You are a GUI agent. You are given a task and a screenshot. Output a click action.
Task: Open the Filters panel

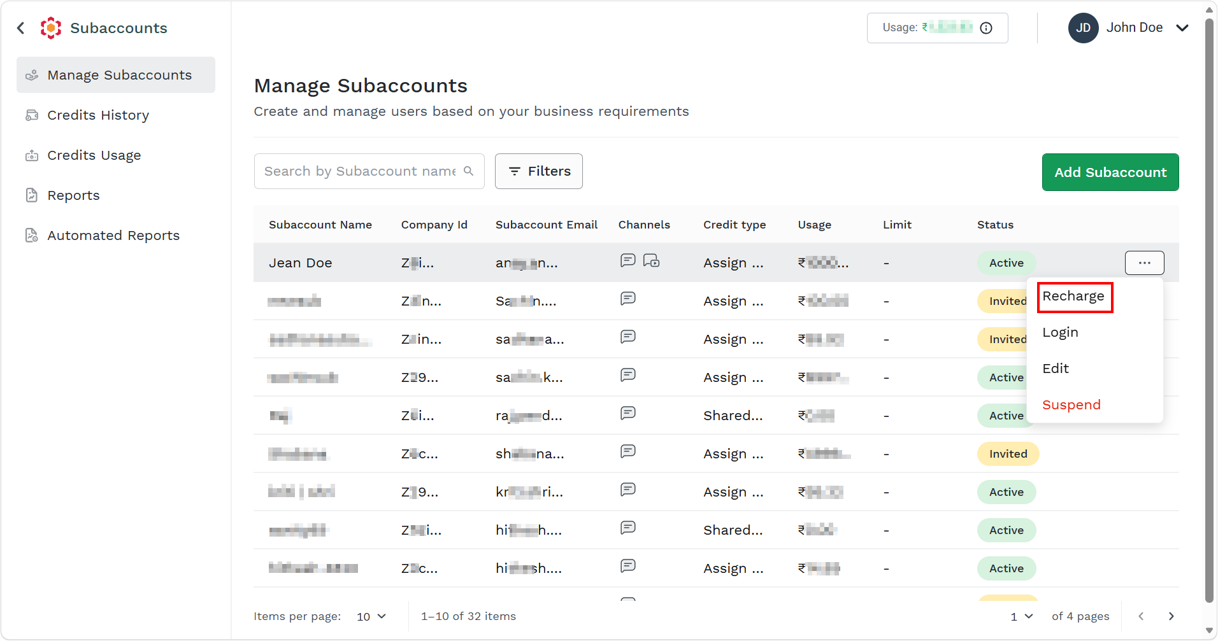click(539, 171)
